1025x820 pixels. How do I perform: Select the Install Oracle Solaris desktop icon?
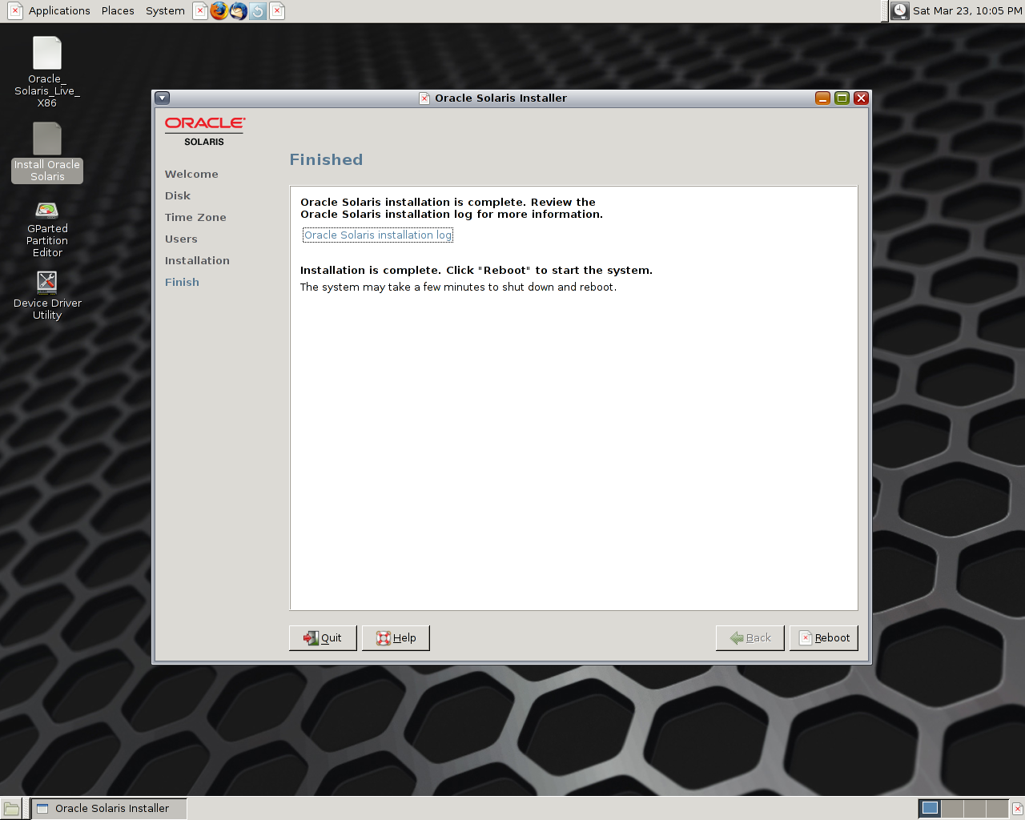(x=47, y=140)
